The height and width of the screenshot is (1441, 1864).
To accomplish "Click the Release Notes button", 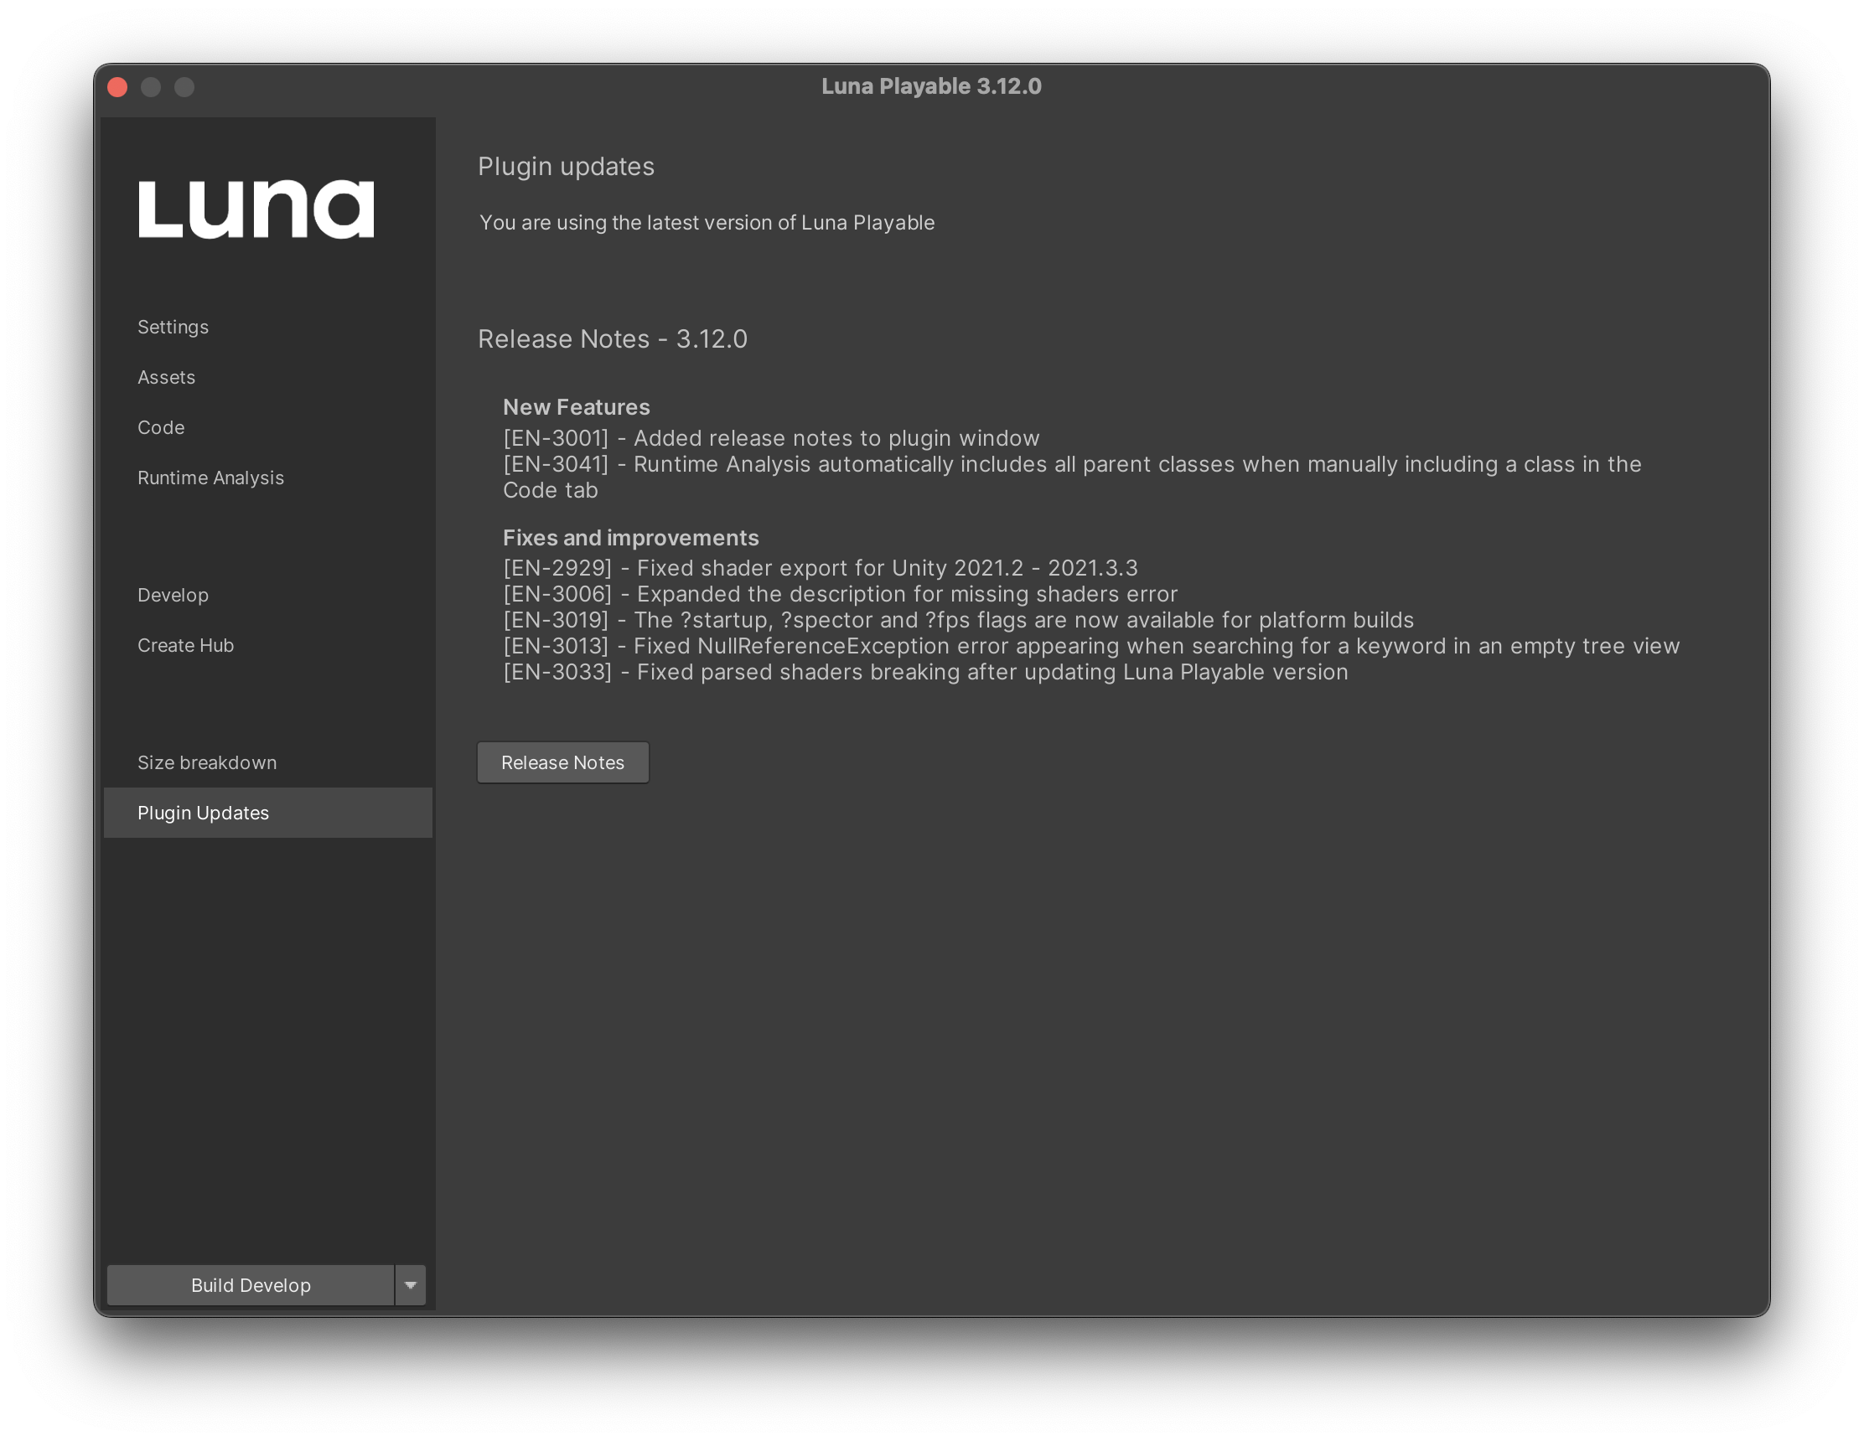I will pyautogui.click(x=562, y=762).
